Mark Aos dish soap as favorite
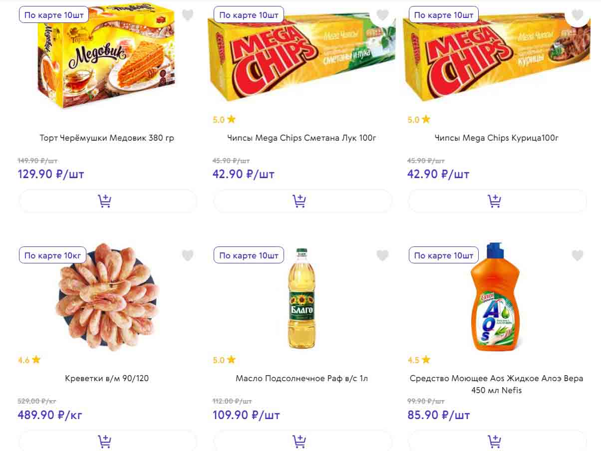Image resolution: width=601 pixels, height=451 pixels. pyautogui.click(x=577, y=256)
